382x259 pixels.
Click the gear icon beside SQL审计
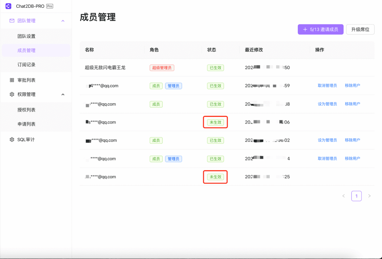(x=12, y=140)
